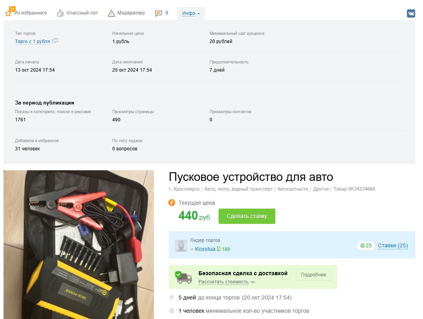This screenshot has height=319, width=423.
Task: Select 'Модератору' menu item
Action: (131, 13)
